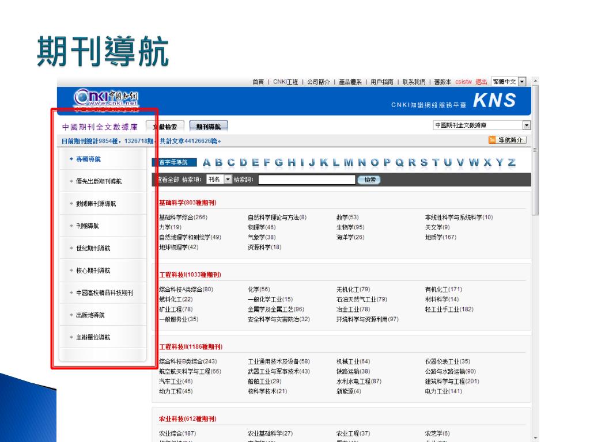Select 專輯導航 in the sidebar
This screenshot has width=590, height=442.
pos(88,159)
